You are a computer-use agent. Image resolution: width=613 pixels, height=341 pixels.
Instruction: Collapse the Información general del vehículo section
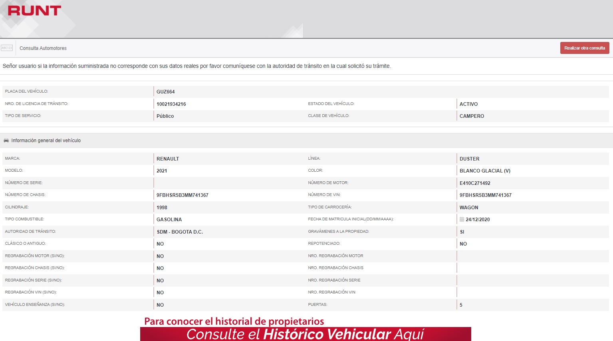[x=46, y=141]
